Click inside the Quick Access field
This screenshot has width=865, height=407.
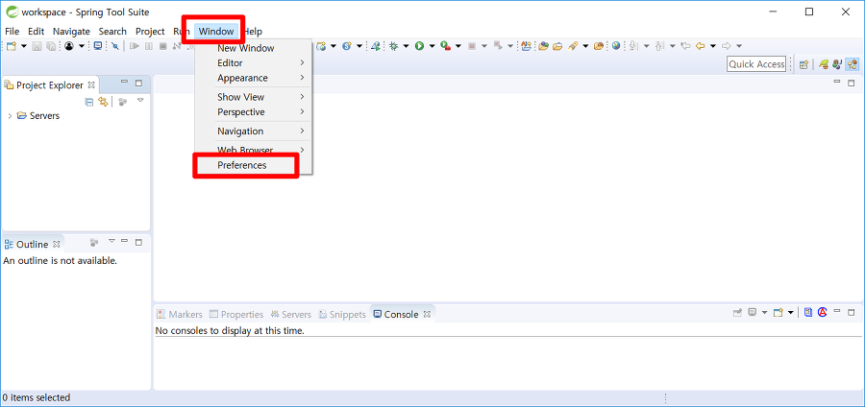click(x=756, y=64)
